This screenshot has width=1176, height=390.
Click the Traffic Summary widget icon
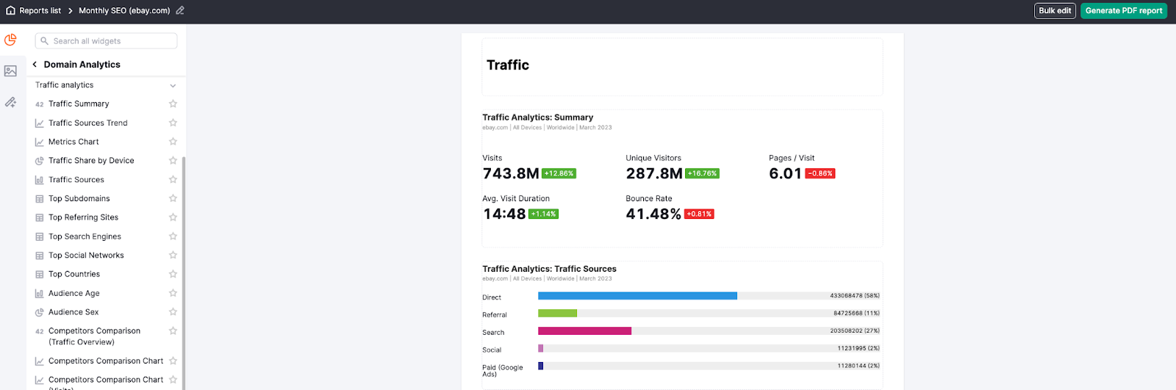40,104
